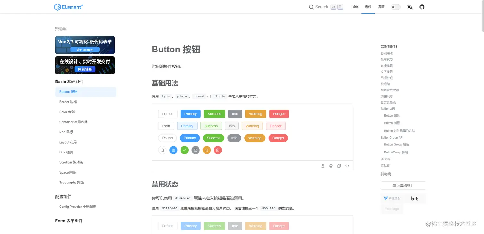Screen dimensions: 484x234
Task: Go to the 指南 nav item
Action: [355, 7]
